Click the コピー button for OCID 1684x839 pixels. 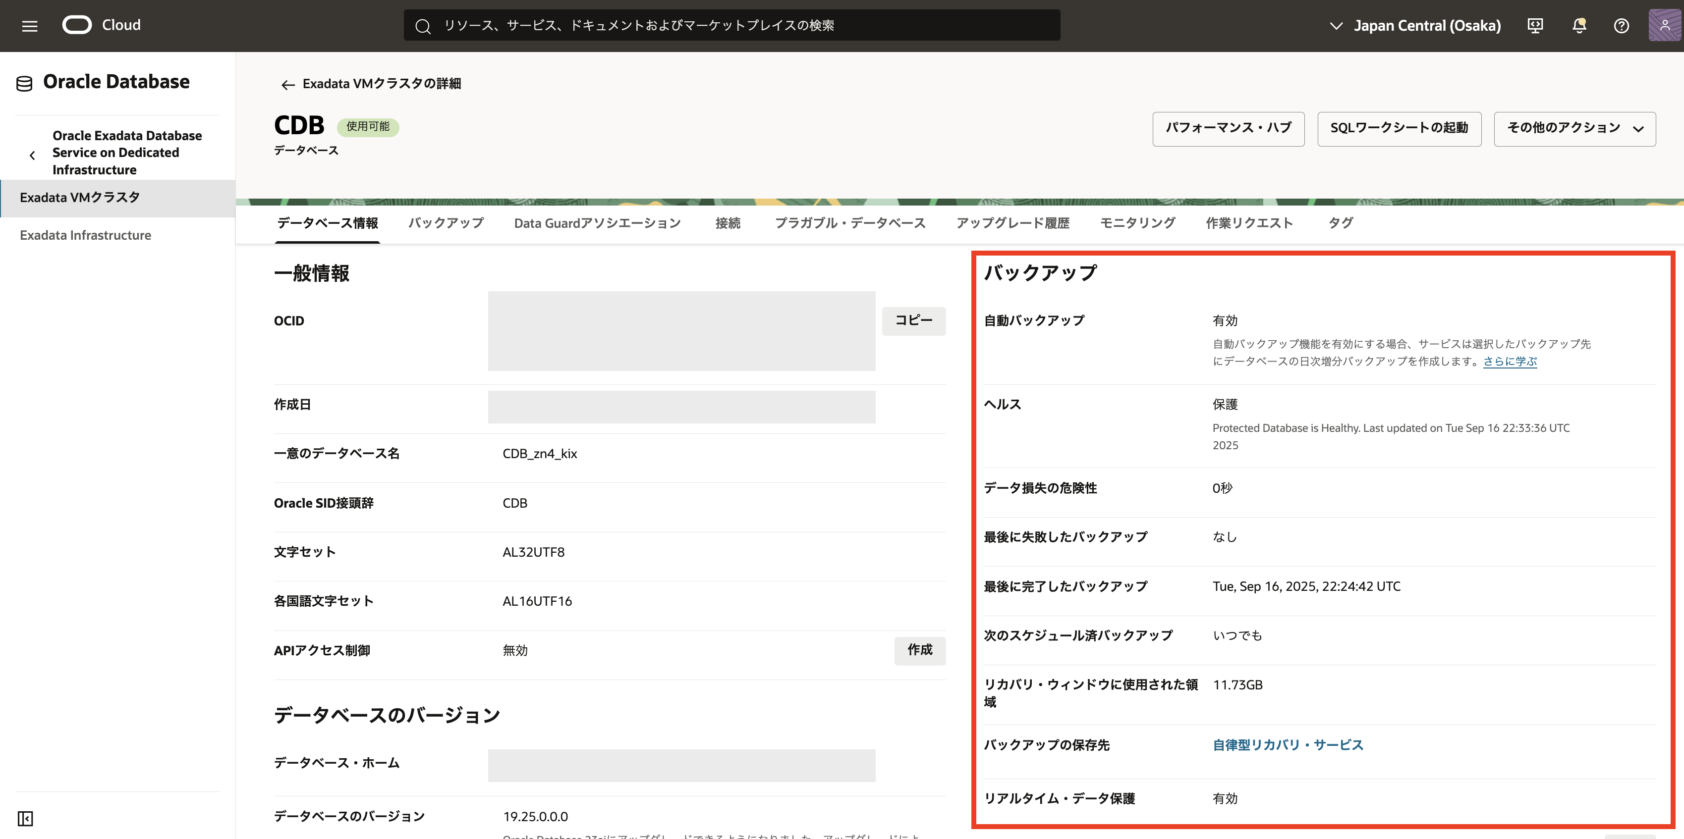coord(913,320)
